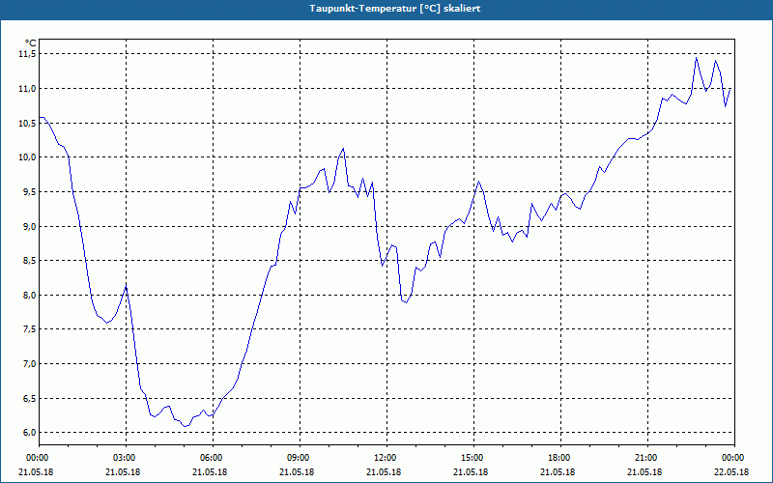Select the 11,5 y-axis value
Image resolution: width=773 pixels, height=483 pixels.
(x=27, y=54)
